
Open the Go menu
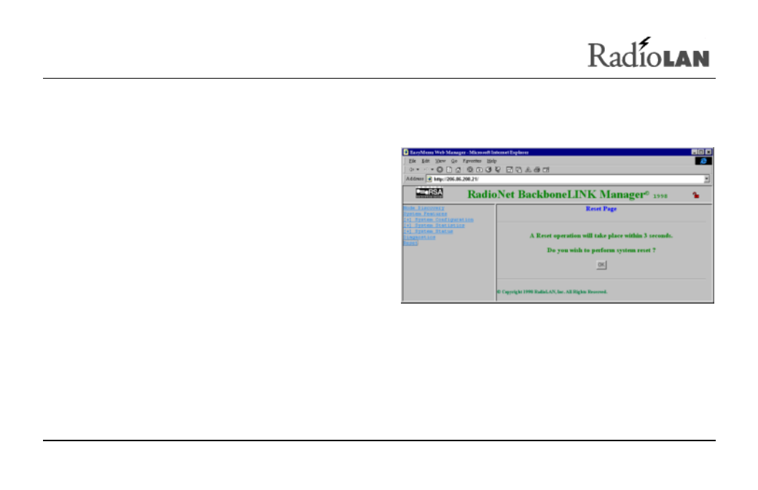pyautogui.click(x=454, y=161)
